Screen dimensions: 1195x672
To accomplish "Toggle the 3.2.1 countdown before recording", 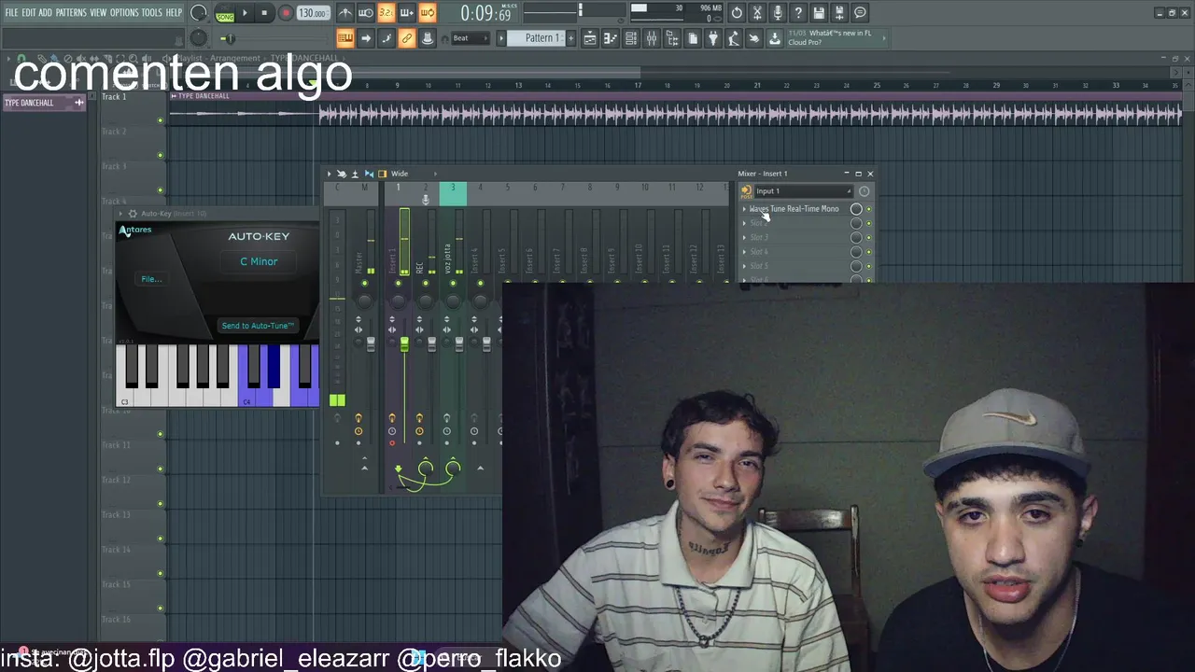I will pos(387,13).
